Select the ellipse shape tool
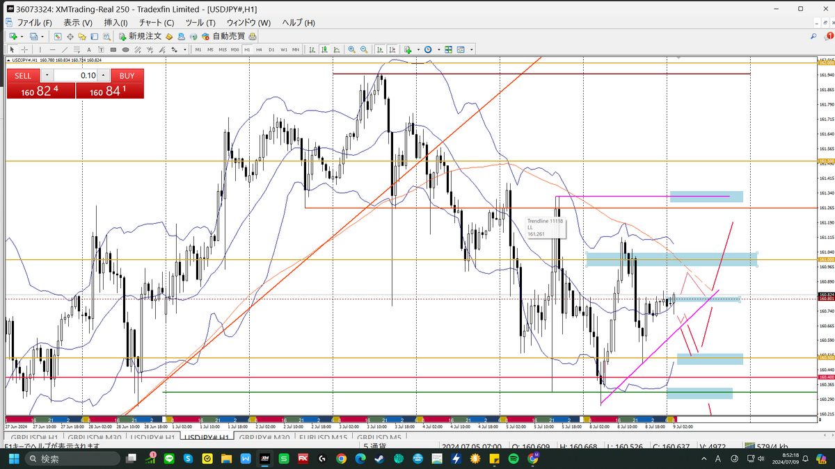The width and height of the screenshot is (835, 469). pos(125,49)
